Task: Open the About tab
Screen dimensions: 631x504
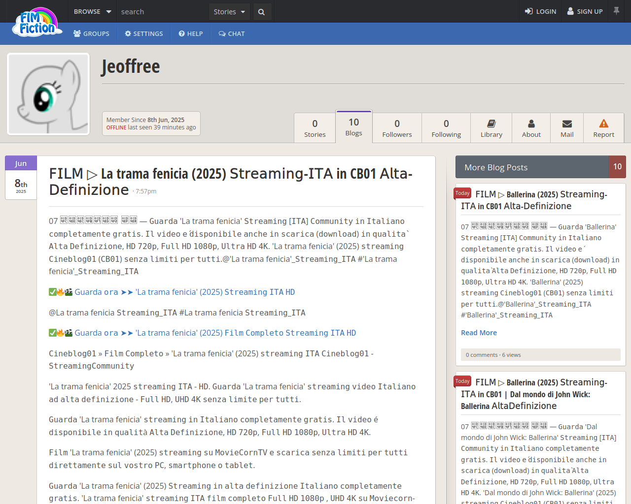Action: (x=531, y=128)
